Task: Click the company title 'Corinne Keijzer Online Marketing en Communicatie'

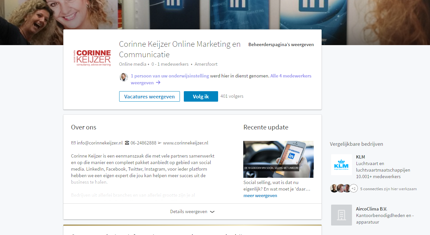Action: click(x=180, y=49)
